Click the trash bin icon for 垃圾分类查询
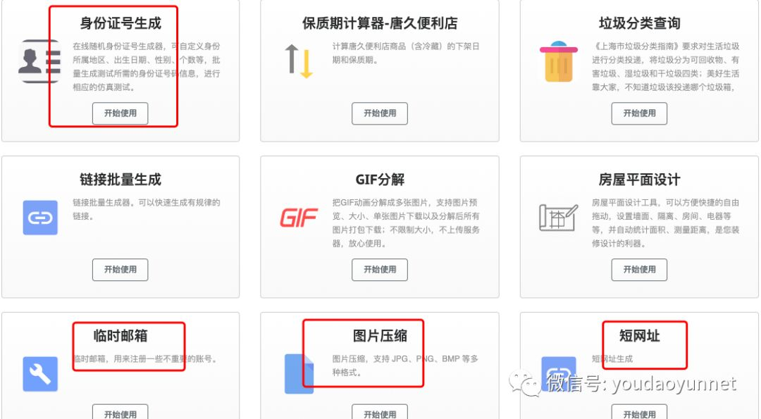Screen dimensions: 761x419 coord(559,61)
